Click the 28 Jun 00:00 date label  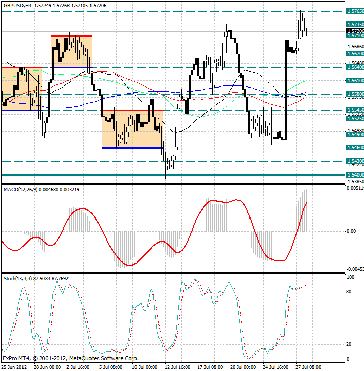coord(48,367)
